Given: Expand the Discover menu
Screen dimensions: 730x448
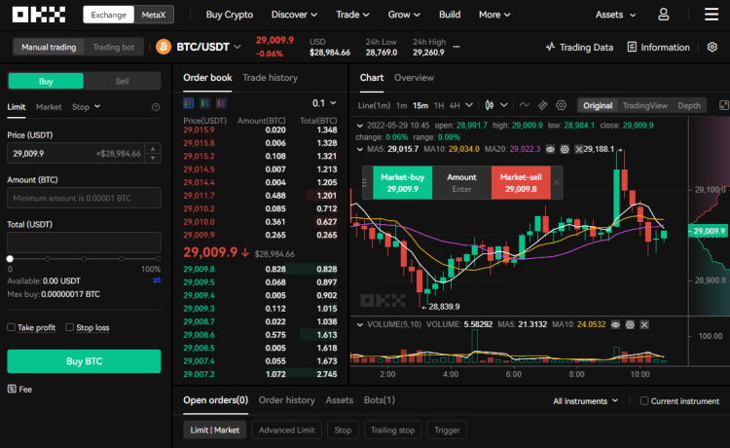Looking at the screenshot, I should [294, 15].
